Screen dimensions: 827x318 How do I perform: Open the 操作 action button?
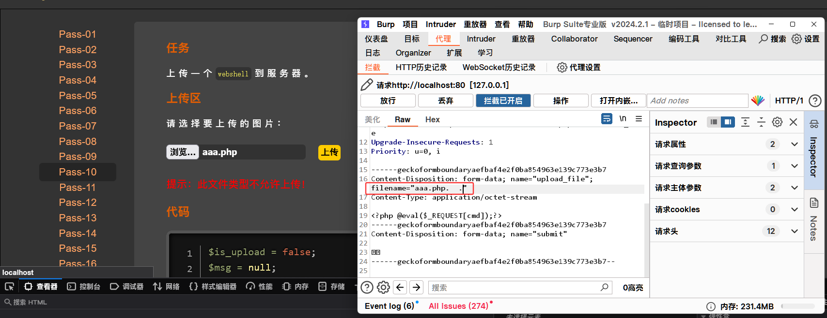[x=561, y=101]
